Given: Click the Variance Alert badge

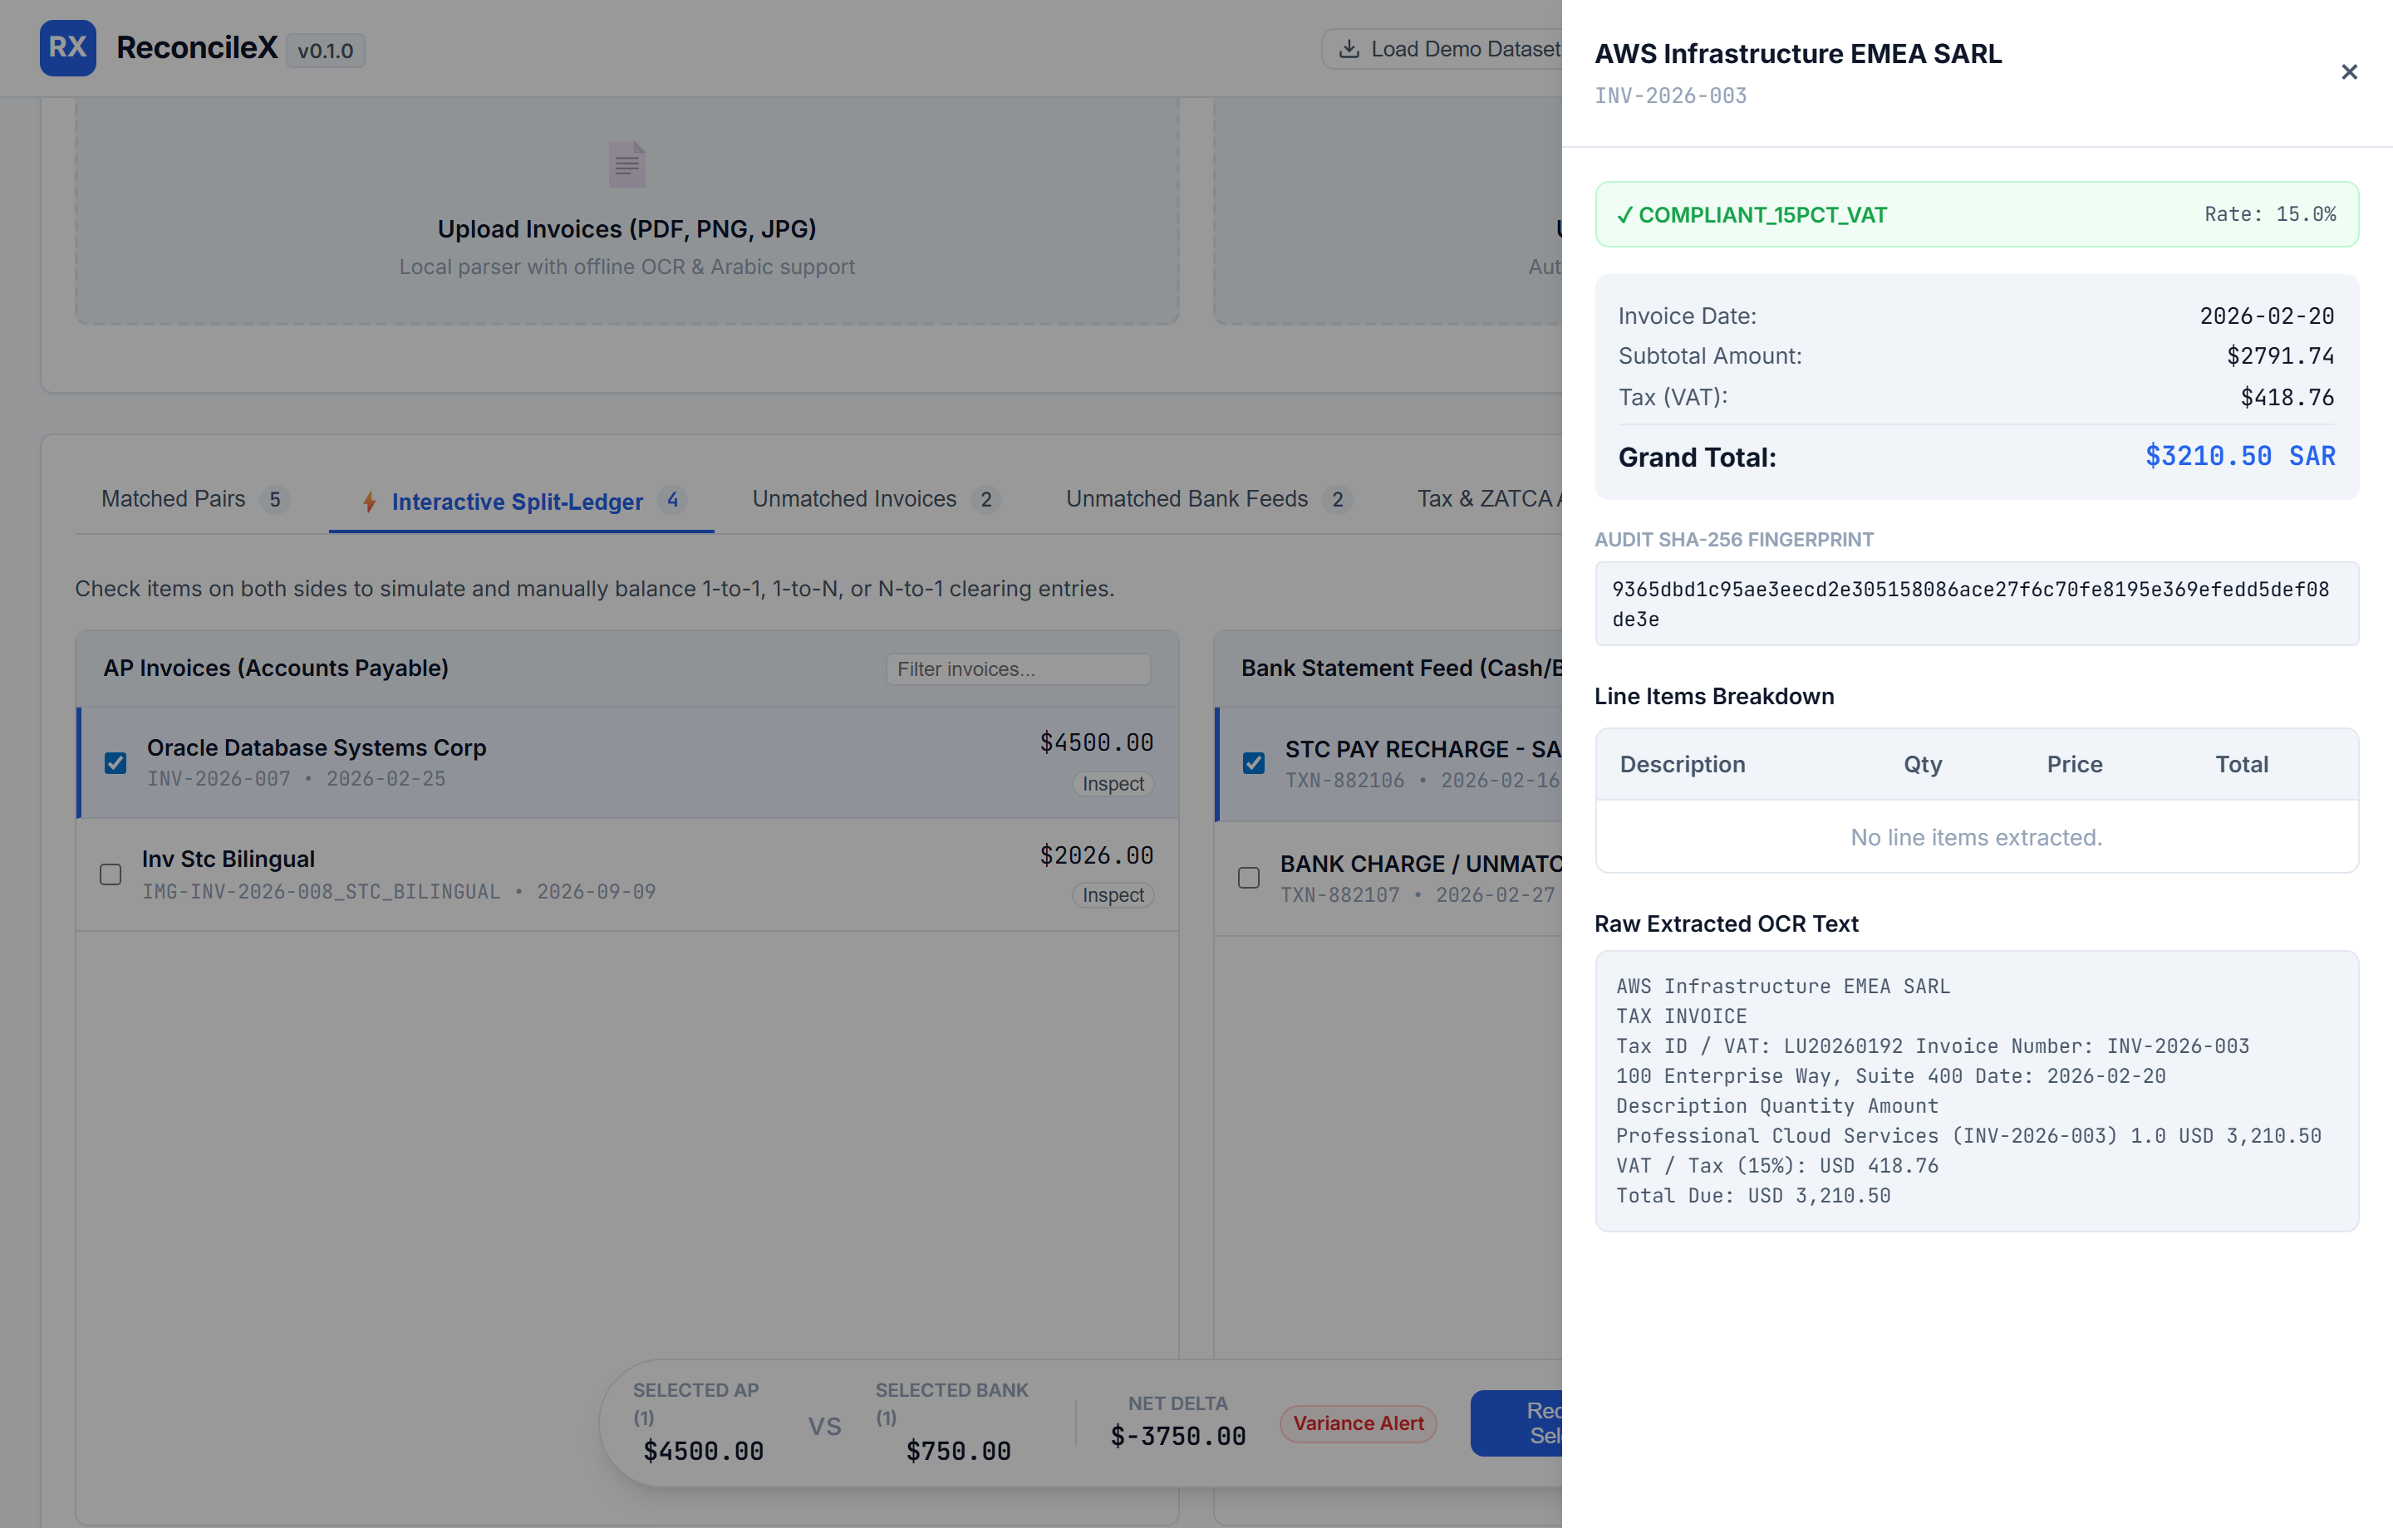Looking at the screenshot, I should (x=1358, y=1423).
